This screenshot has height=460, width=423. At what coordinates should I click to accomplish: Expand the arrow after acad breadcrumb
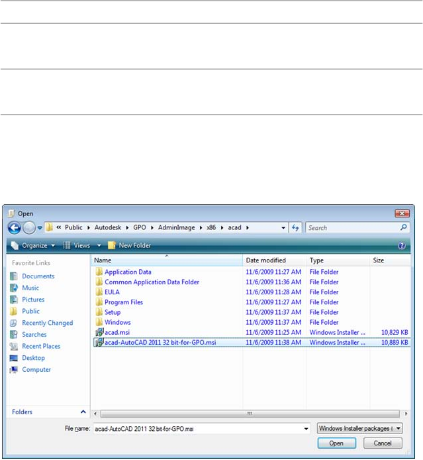point(248,227)
